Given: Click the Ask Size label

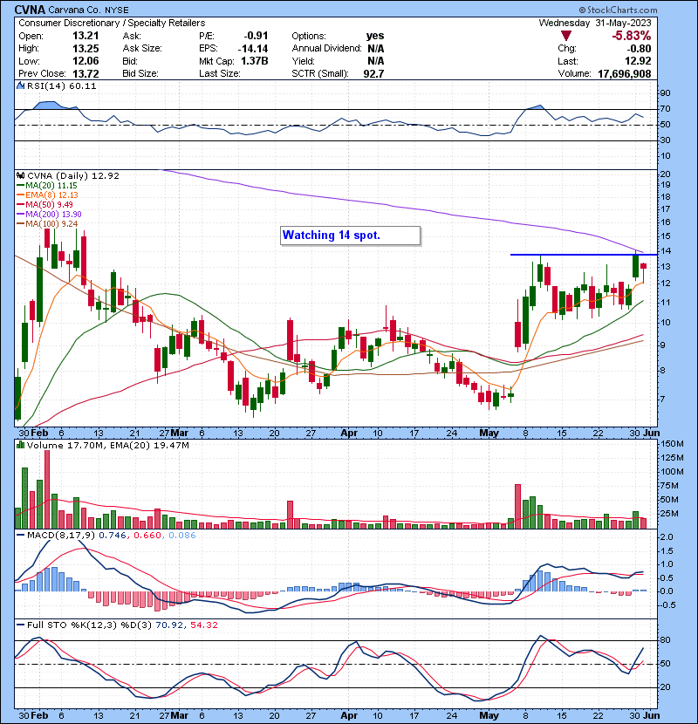Looking at the screenshot, I should [142, 48].
